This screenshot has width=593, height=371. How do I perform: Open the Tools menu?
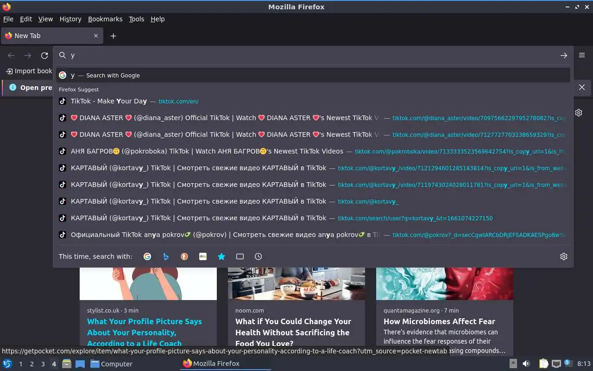point(136,19)
